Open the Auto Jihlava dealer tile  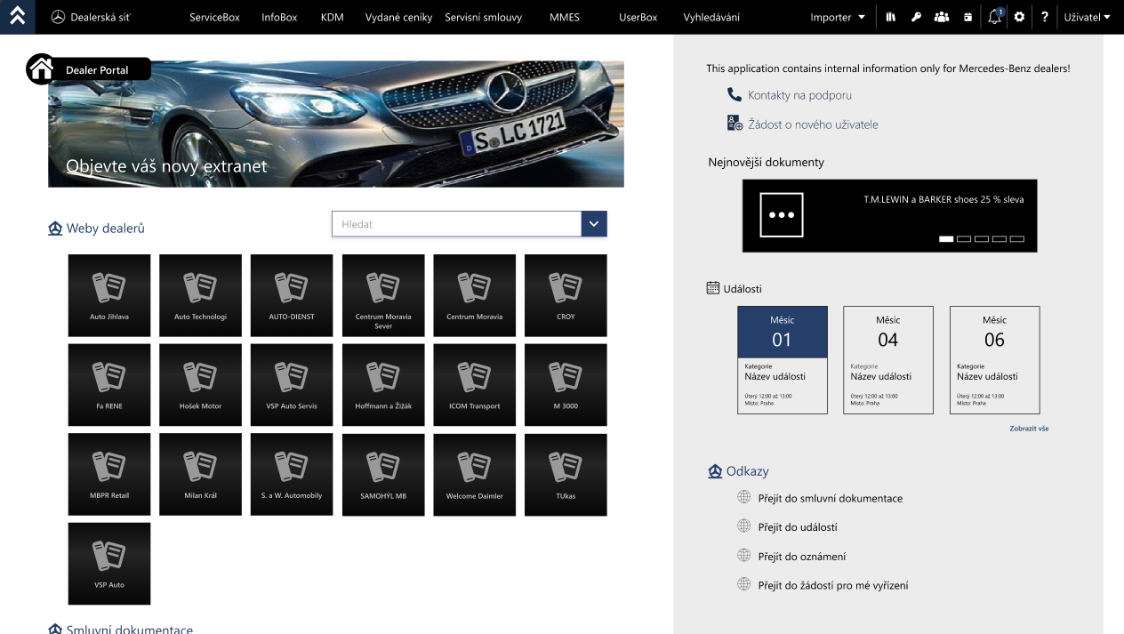(x=108, y=294)
